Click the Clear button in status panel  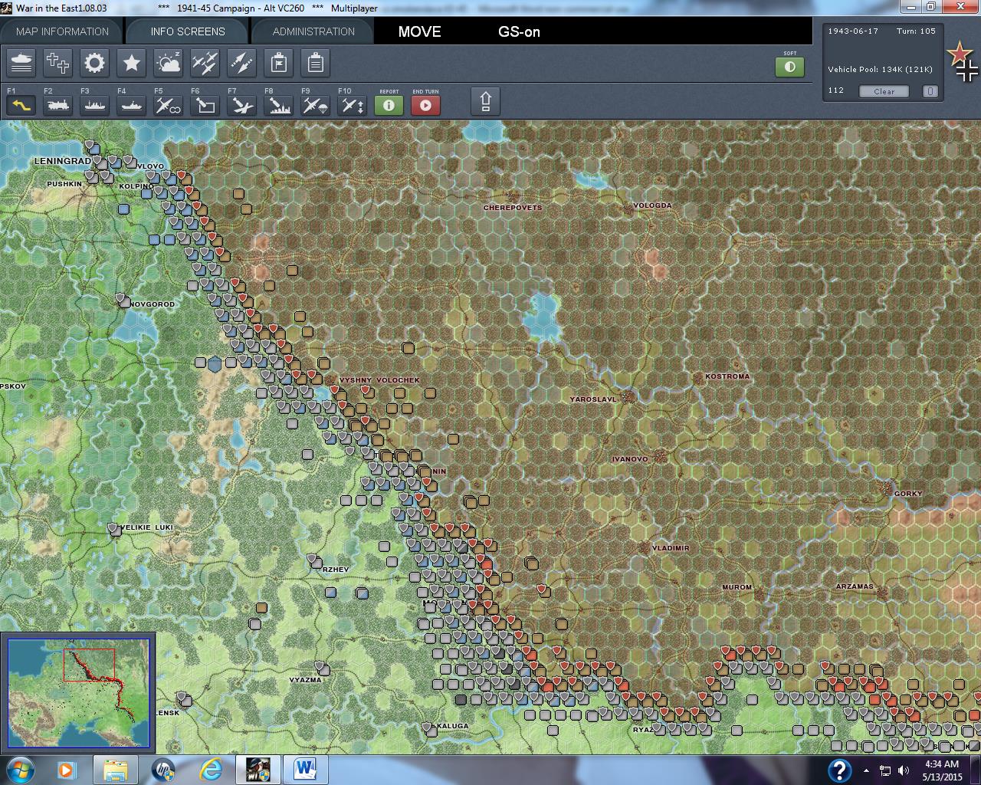[884, 91]
